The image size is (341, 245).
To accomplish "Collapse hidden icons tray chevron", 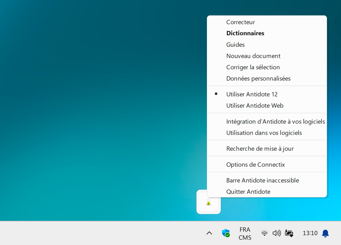I will point(209,233).
